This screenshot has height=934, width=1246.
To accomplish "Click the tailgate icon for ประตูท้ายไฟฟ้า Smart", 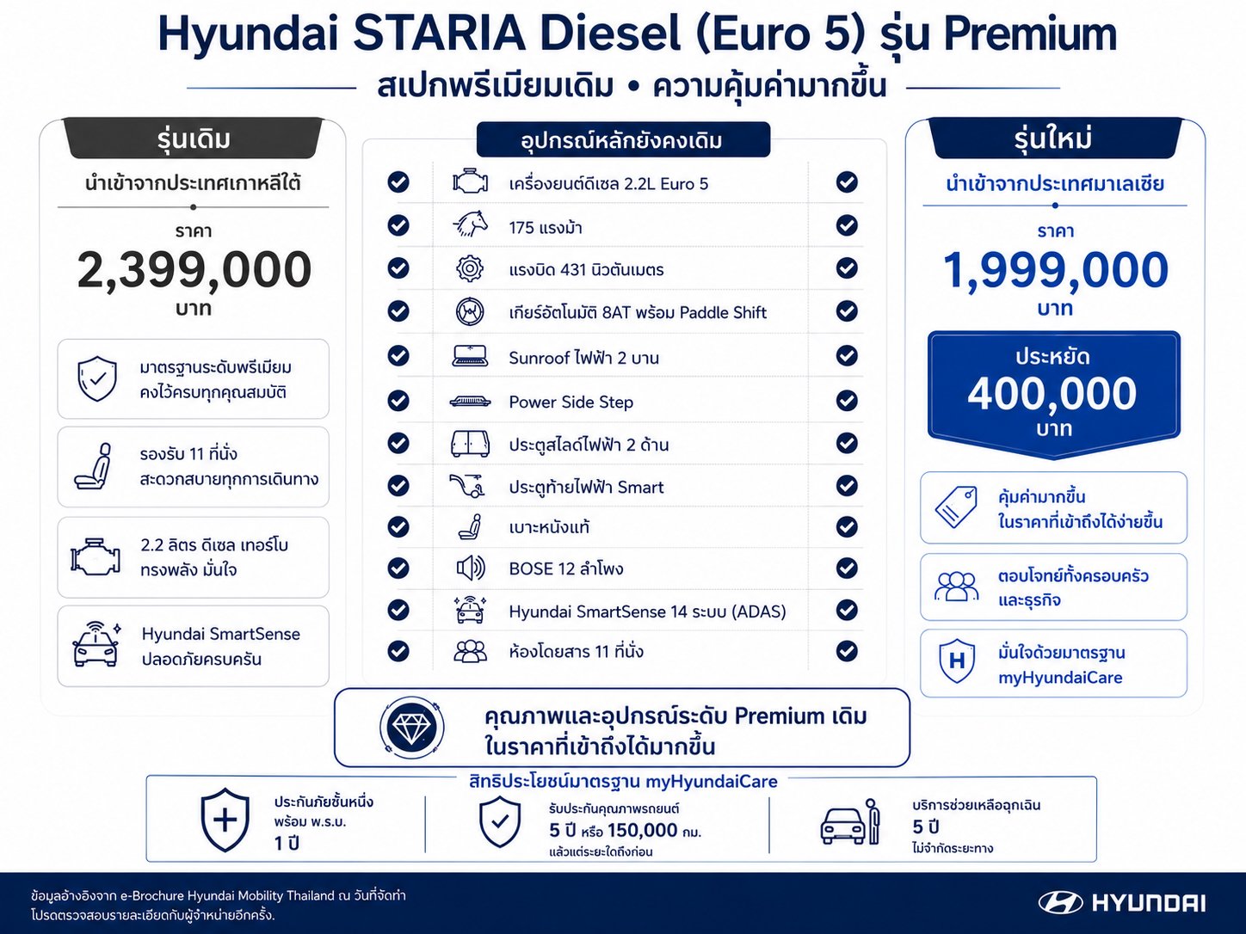I will coord(468,486).
